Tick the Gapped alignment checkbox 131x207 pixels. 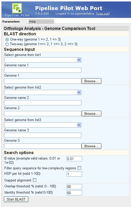35,180
